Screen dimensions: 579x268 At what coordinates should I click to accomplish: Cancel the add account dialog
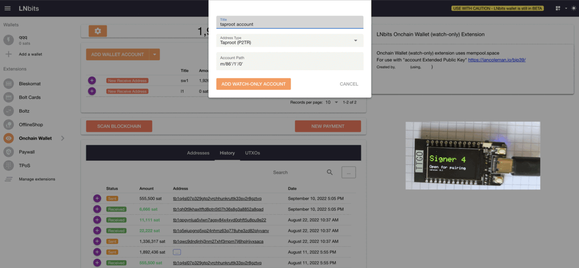(x=349, y=84)
